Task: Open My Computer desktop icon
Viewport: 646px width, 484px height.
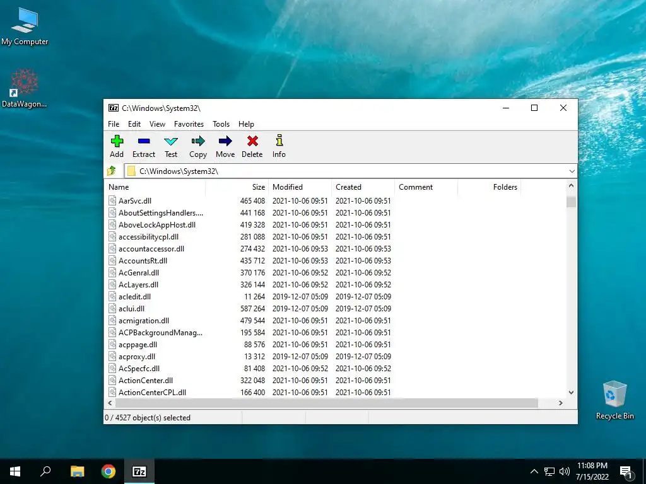Action: click(x=25, y=26)
